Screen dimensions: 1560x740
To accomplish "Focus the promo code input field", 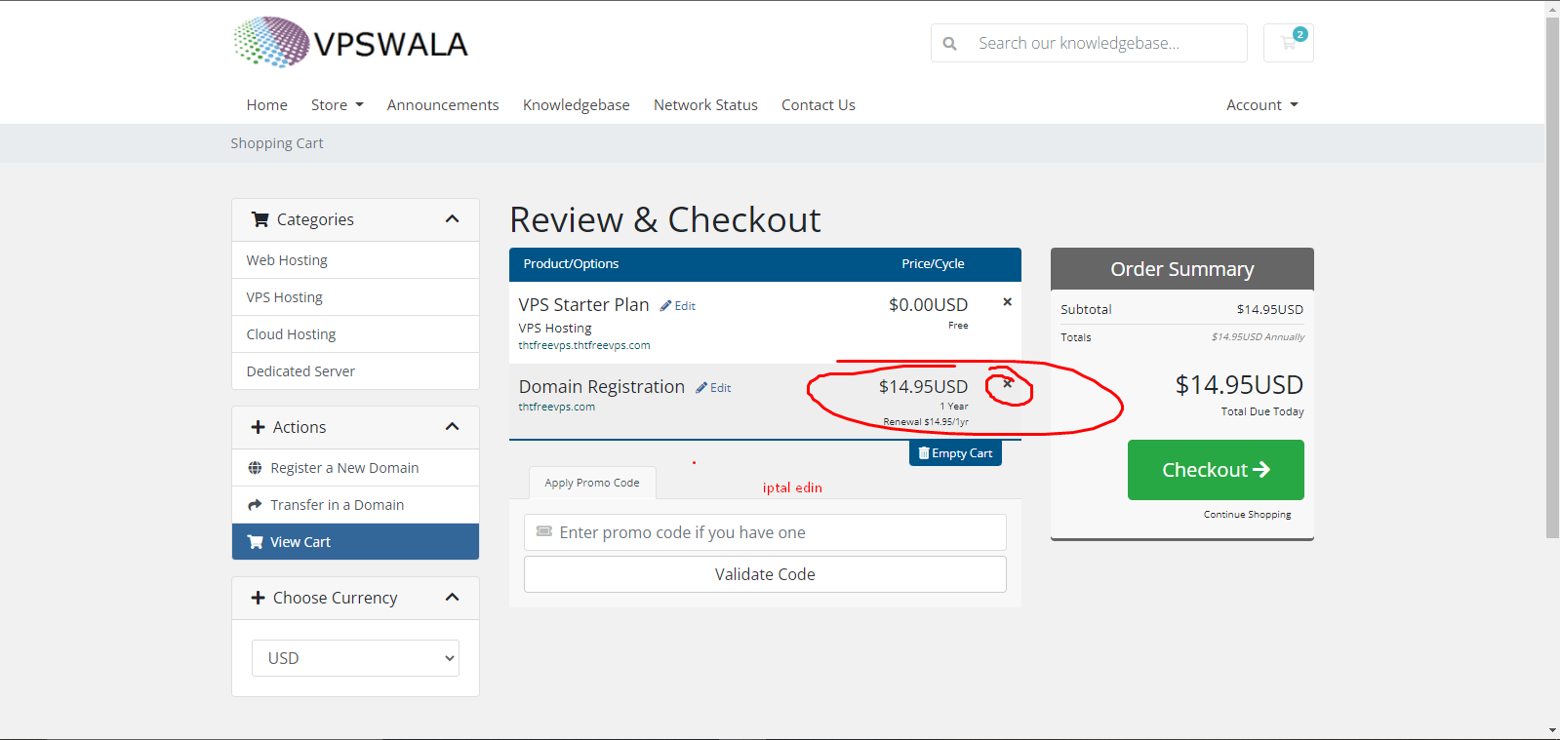I will pos(765,532).
